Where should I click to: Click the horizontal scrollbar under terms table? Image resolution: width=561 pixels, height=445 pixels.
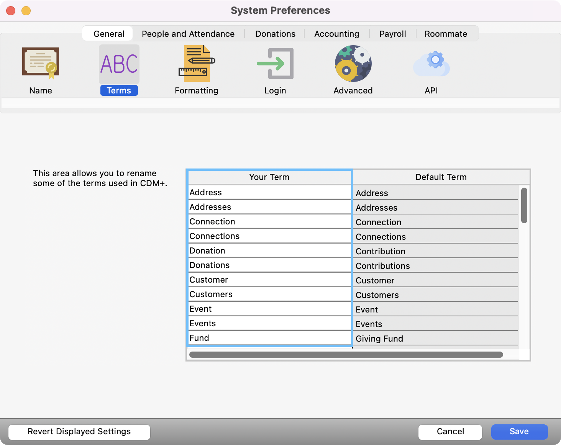pos(346,355)
